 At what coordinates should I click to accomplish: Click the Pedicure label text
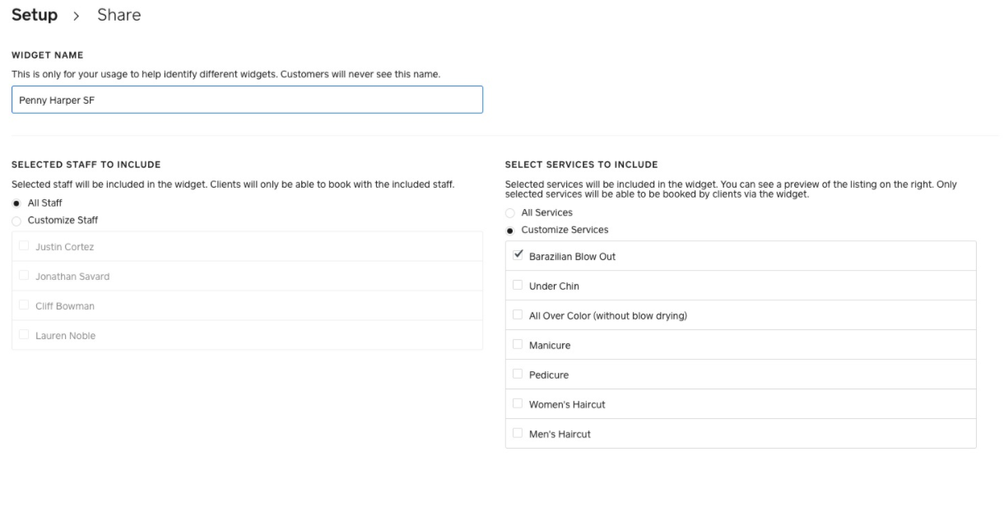(x=549, y=375)
